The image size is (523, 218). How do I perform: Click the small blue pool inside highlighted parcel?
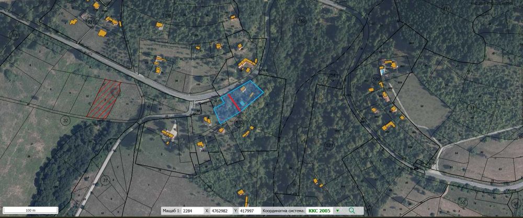click(x=243, y=103)
